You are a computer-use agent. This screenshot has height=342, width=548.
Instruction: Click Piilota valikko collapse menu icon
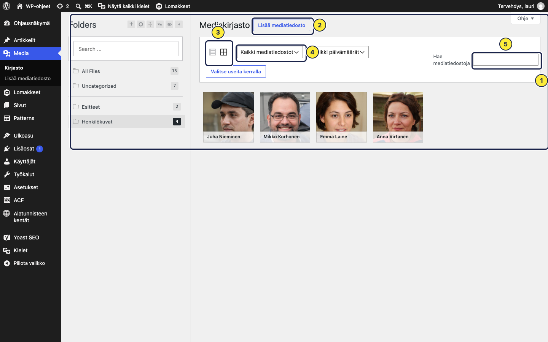pyautogui.click(x=7, y=263)
